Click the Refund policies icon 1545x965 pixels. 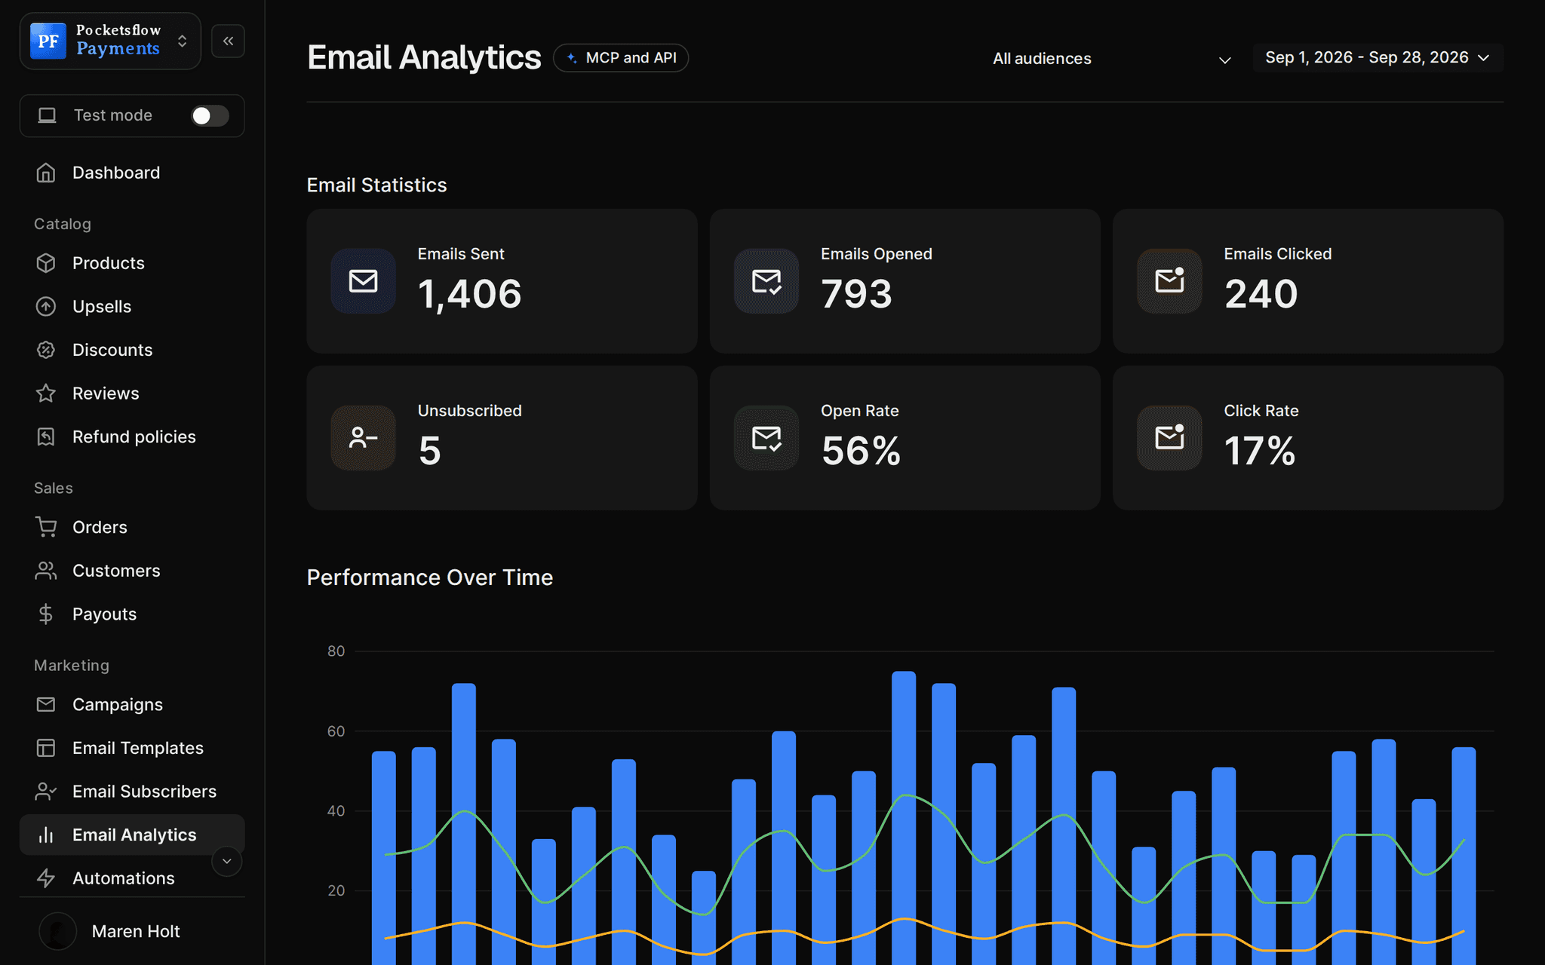coord(46,437)
